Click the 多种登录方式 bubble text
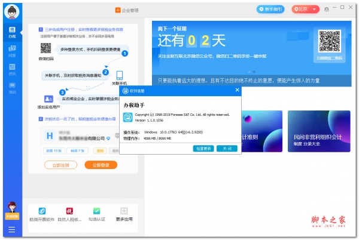Screen dimensions: 359x240 pyautogui.click(x=90, y=50)
